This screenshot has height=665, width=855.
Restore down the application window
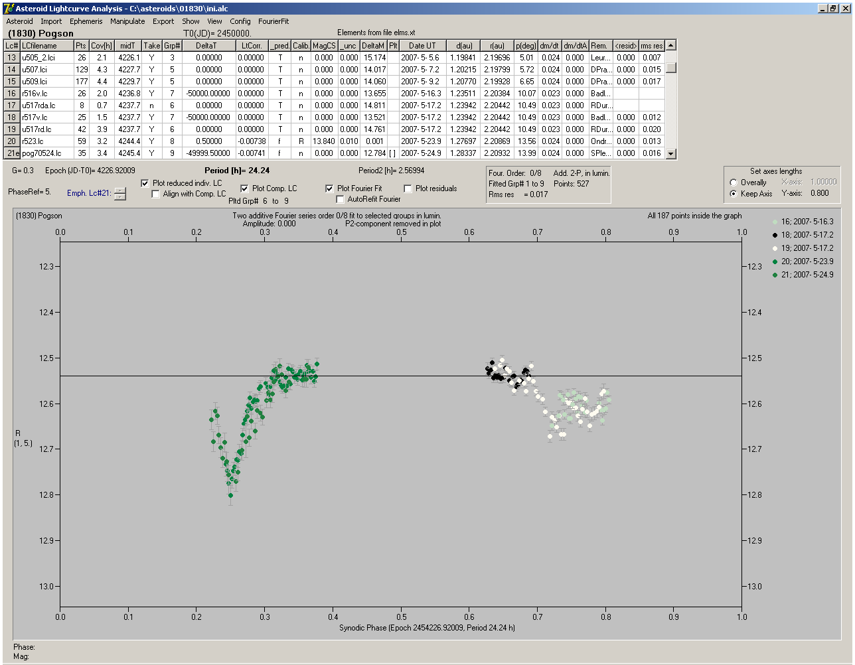(833, 9)
